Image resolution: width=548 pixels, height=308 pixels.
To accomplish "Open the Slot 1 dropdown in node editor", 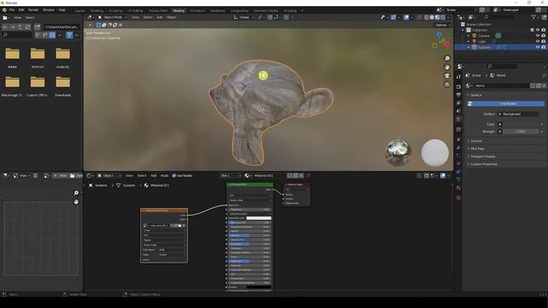I will [230, 175].
